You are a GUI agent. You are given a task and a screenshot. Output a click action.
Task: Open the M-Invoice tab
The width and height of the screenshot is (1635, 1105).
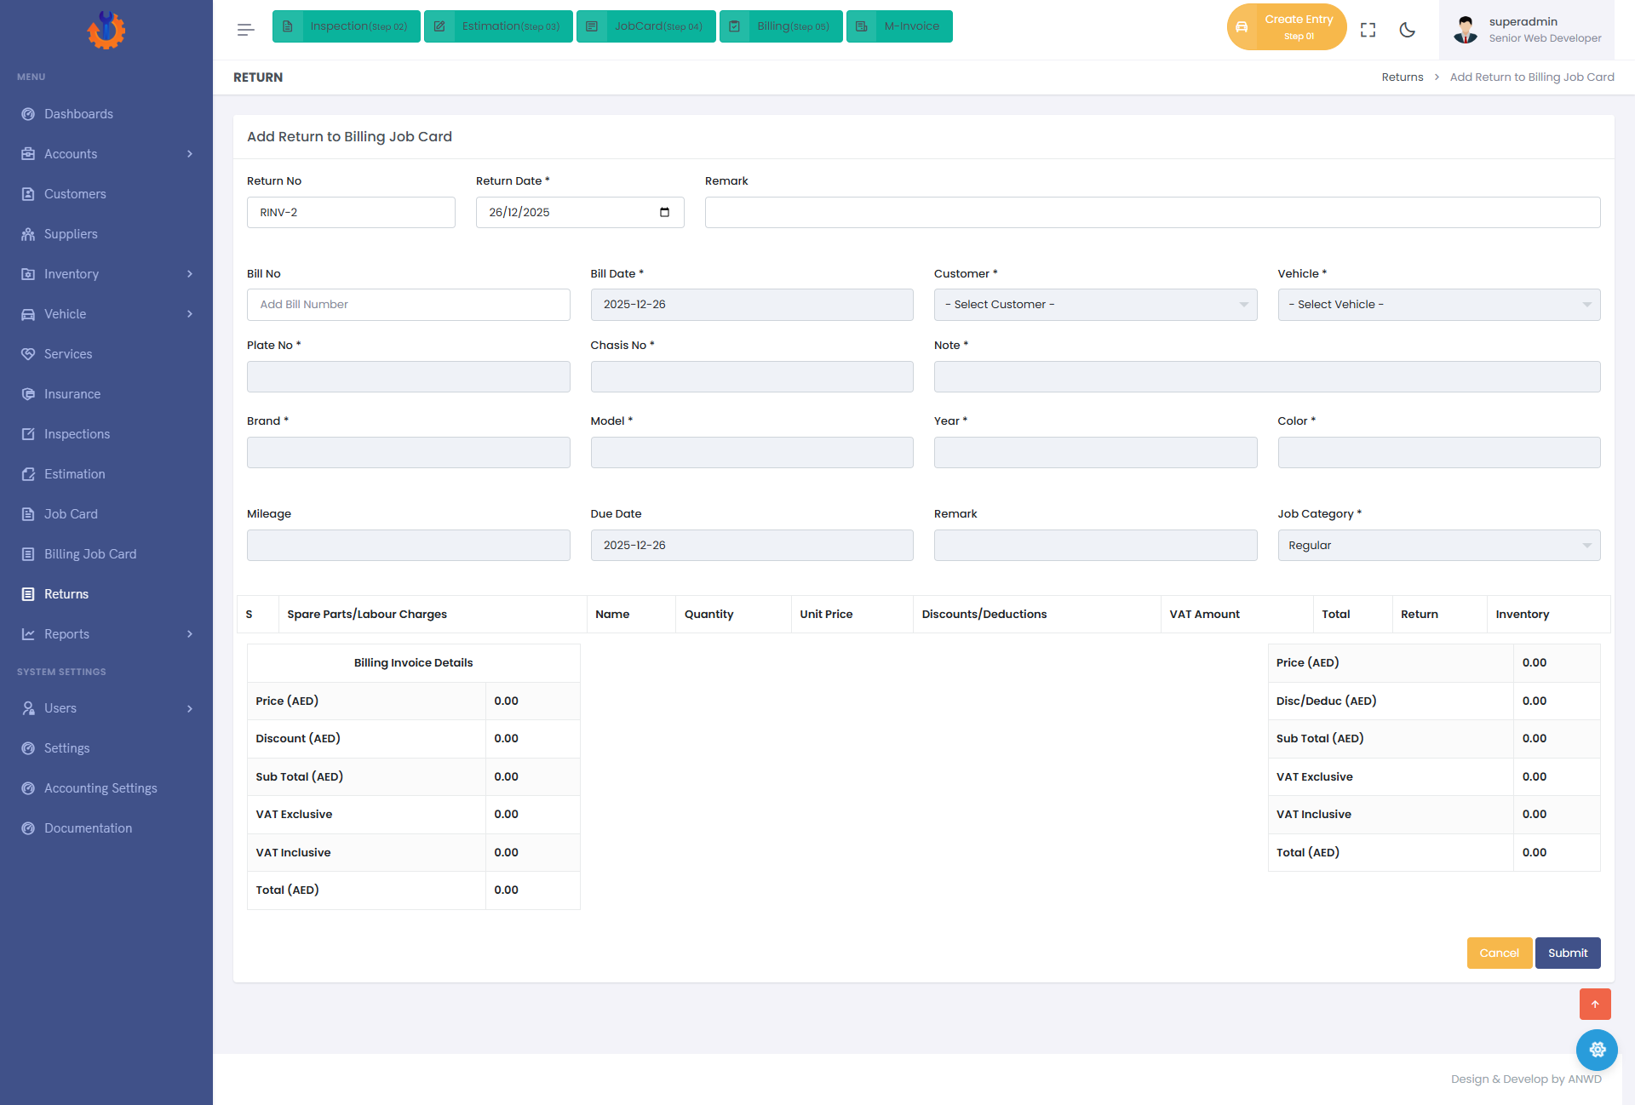click(899, 26)
